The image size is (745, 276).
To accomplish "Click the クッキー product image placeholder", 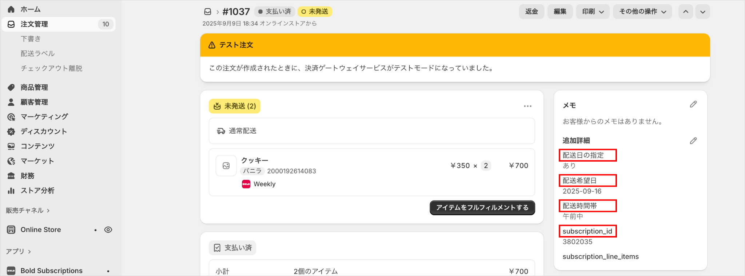I will 226,166.
